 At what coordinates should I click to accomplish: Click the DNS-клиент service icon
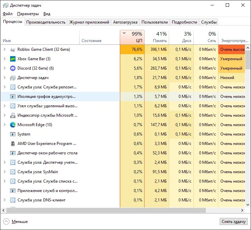[13, 200]
